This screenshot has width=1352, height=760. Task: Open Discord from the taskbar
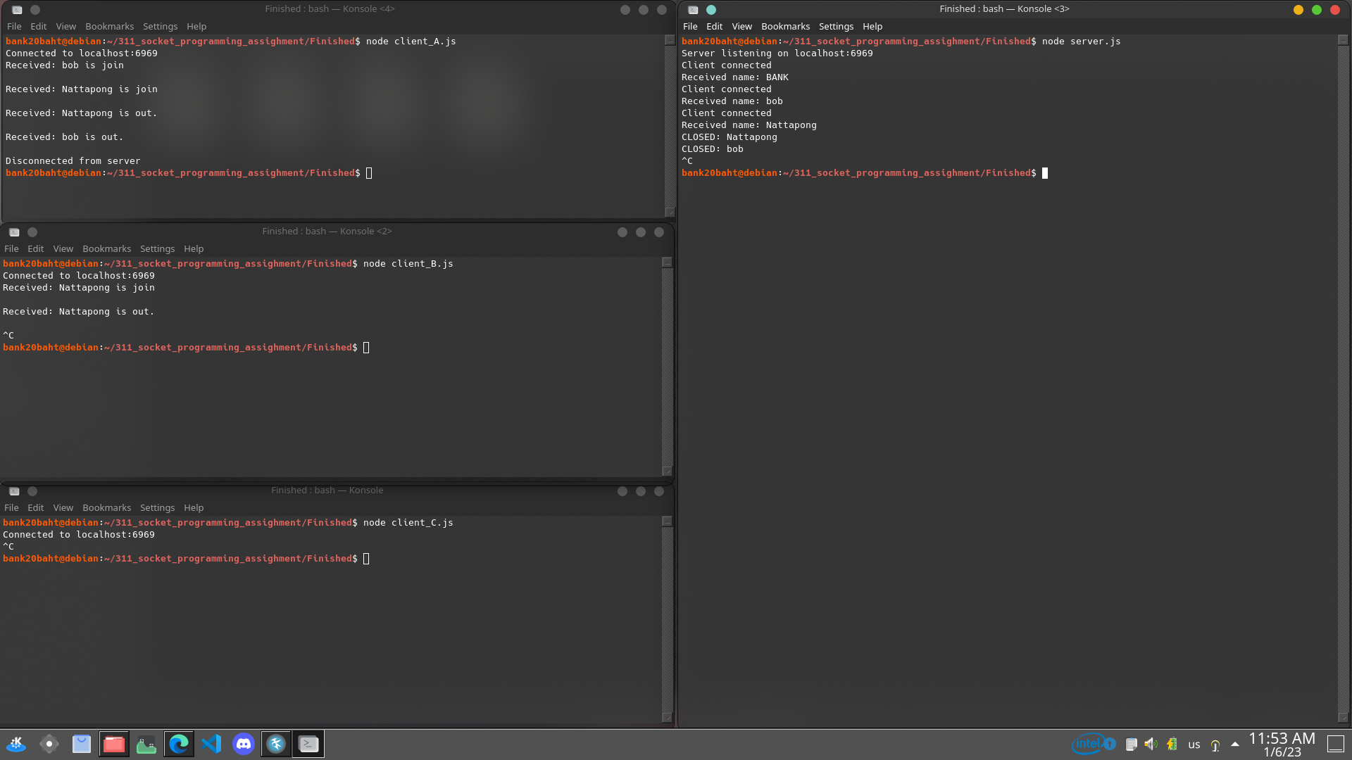[244, 744]
